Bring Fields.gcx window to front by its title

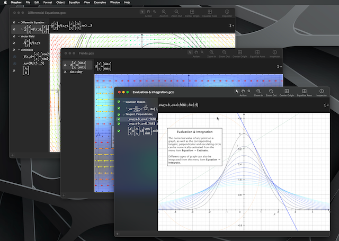click(86, 53)
